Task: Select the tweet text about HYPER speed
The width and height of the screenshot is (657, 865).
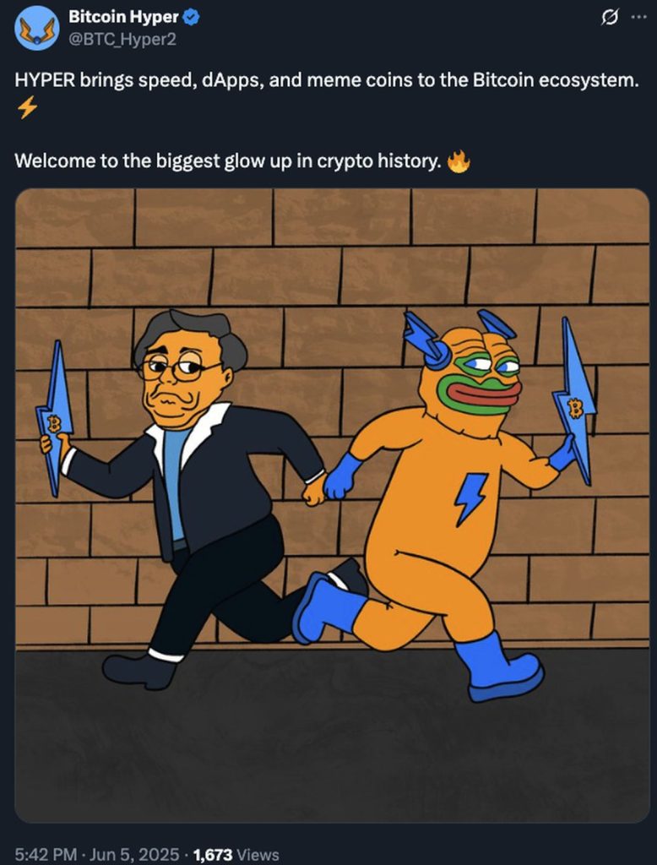Action: pyautogui.click(x=327, y=80)
